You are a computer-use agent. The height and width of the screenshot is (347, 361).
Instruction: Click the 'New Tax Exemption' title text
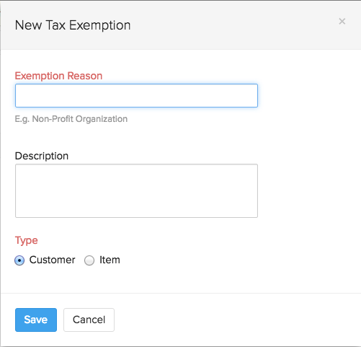pyautogui.click(x=73, y=25)
